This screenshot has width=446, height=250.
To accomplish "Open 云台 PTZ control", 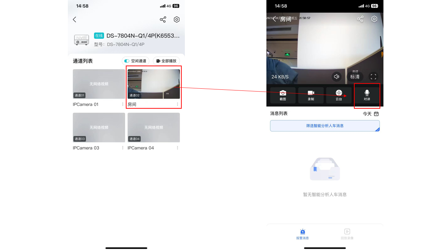I will tap(339, 95).
